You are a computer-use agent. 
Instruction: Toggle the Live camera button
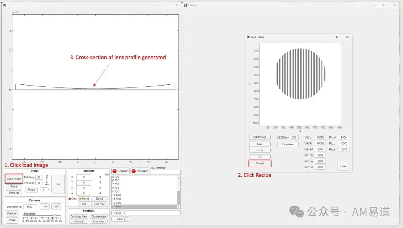pos(45,207)
